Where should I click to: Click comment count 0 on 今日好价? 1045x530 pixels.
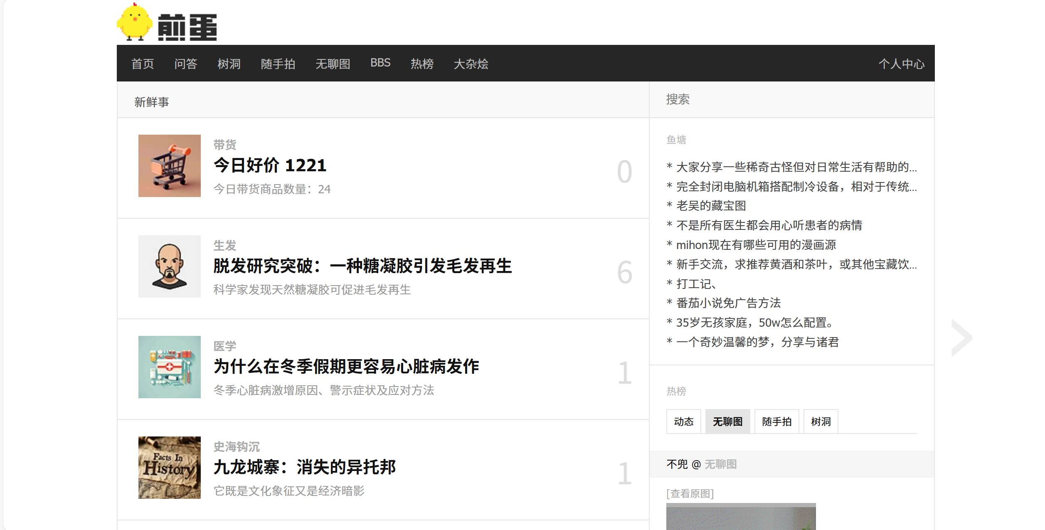pyautogui.click(x=624, y=172)
